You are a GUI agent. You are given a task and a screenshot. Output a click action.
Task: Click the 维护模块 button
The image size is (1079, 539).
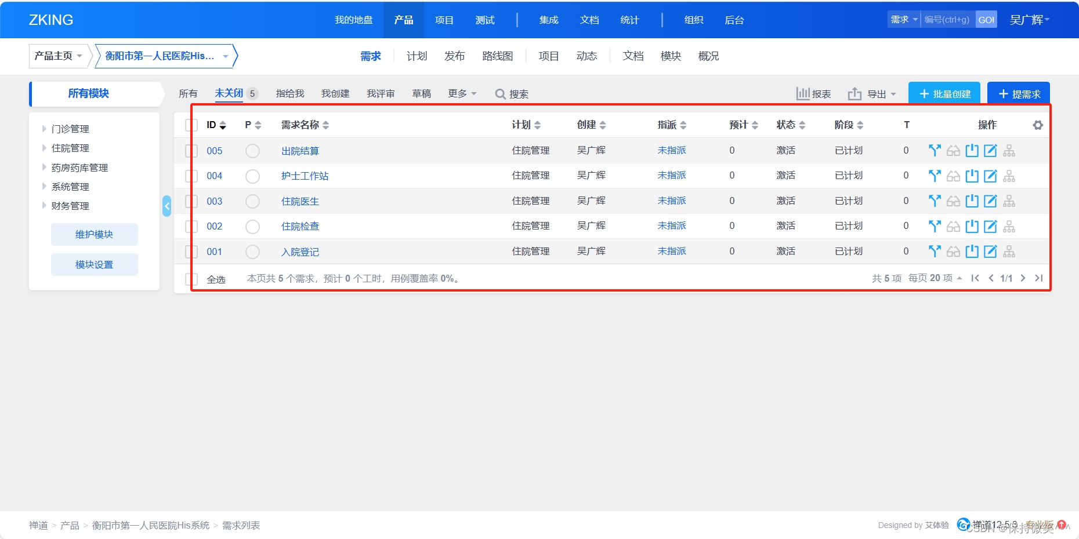tap(95, 234)
